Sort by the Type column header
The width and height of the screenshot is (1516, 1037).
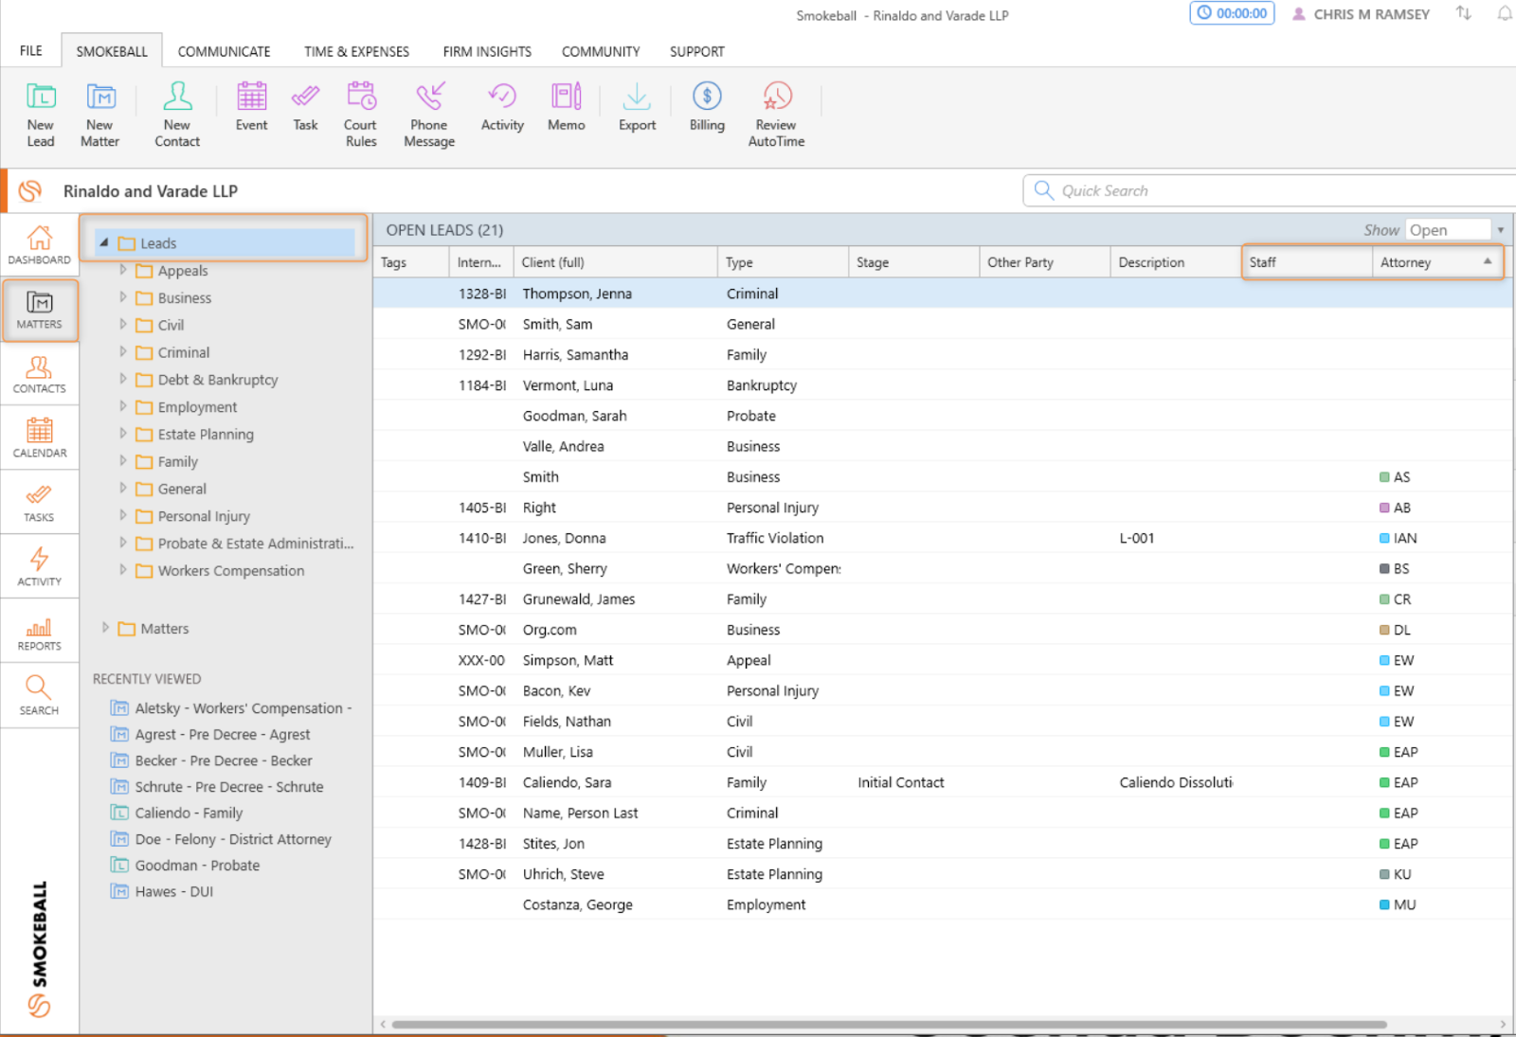point(783,262)
